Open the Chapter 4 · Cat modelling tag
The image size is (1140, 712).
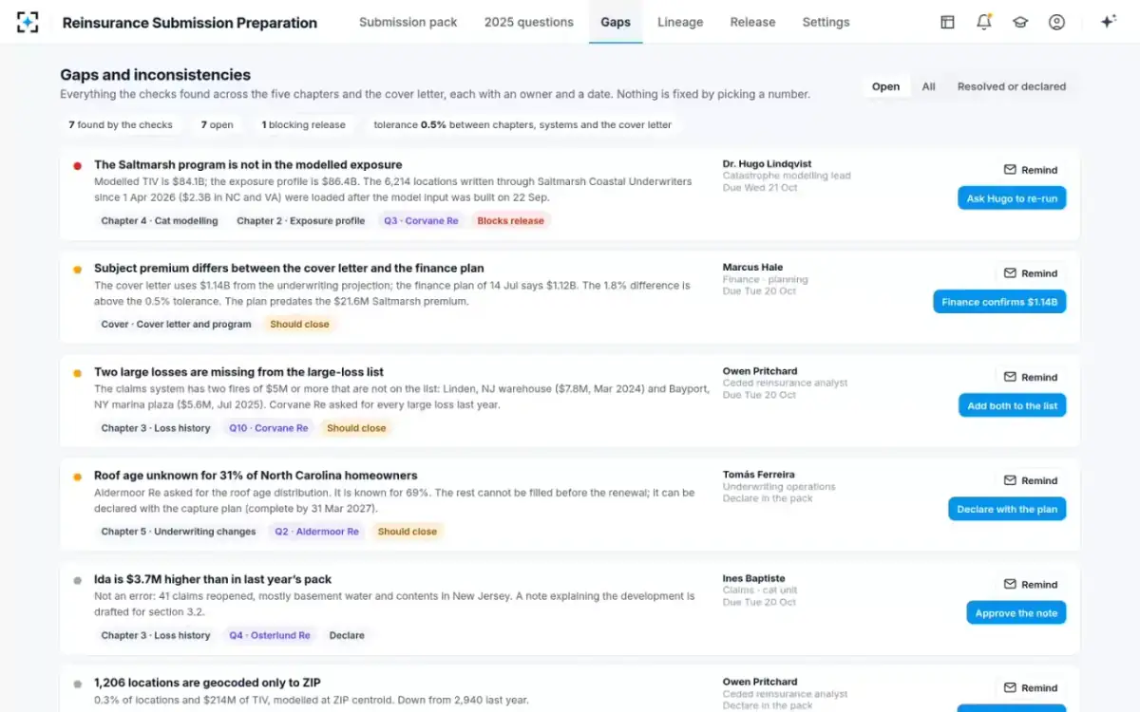tap(160, 221)
